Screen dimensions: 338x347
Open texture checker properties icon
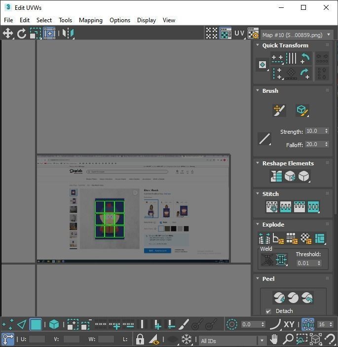253,33
